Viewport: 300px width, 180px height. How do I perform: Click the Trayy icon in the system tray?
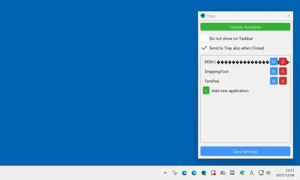[x=204, y=173]
